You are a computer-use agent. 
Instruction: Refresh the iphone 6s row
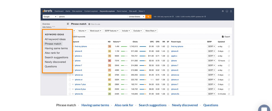[x=229, y=94]
